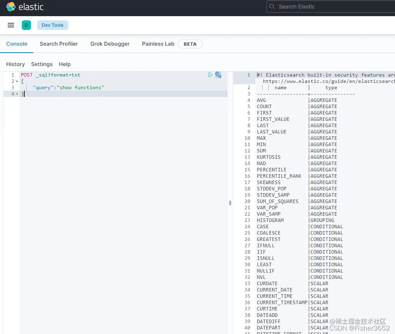395x334 pixels.
Task: Click the DATEDIFF function name
Action: (268, 321)
